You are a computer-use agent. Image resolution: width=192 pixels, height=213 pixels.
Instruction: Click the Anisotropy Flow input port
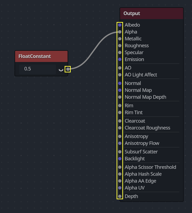pyautogui.click(x=120, y=143)
